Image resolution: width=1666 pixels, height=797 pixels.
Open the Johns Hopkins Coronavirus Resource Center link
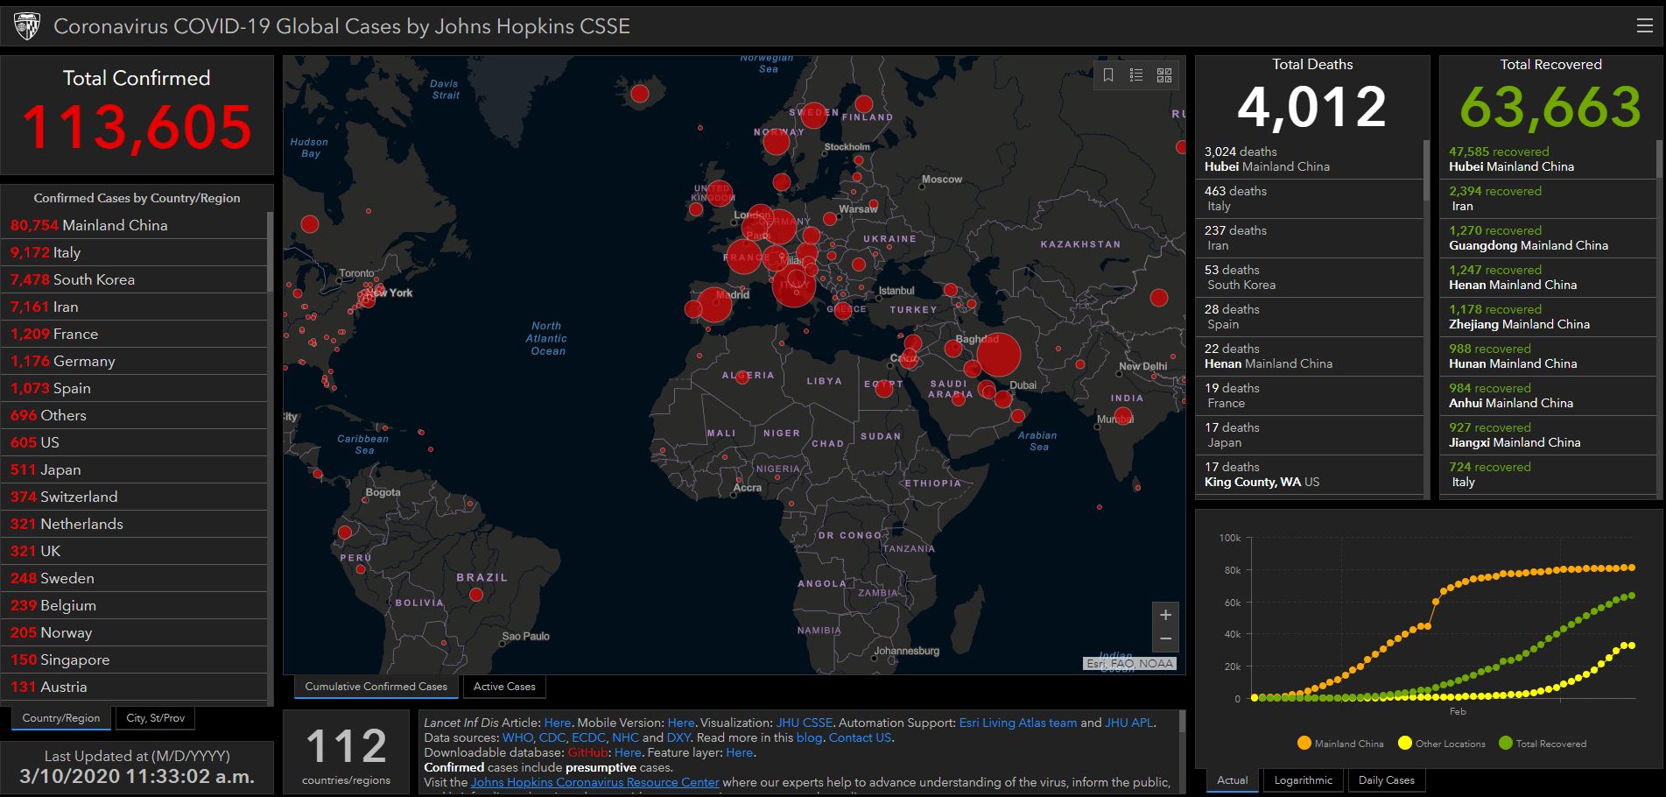[595, 783]
